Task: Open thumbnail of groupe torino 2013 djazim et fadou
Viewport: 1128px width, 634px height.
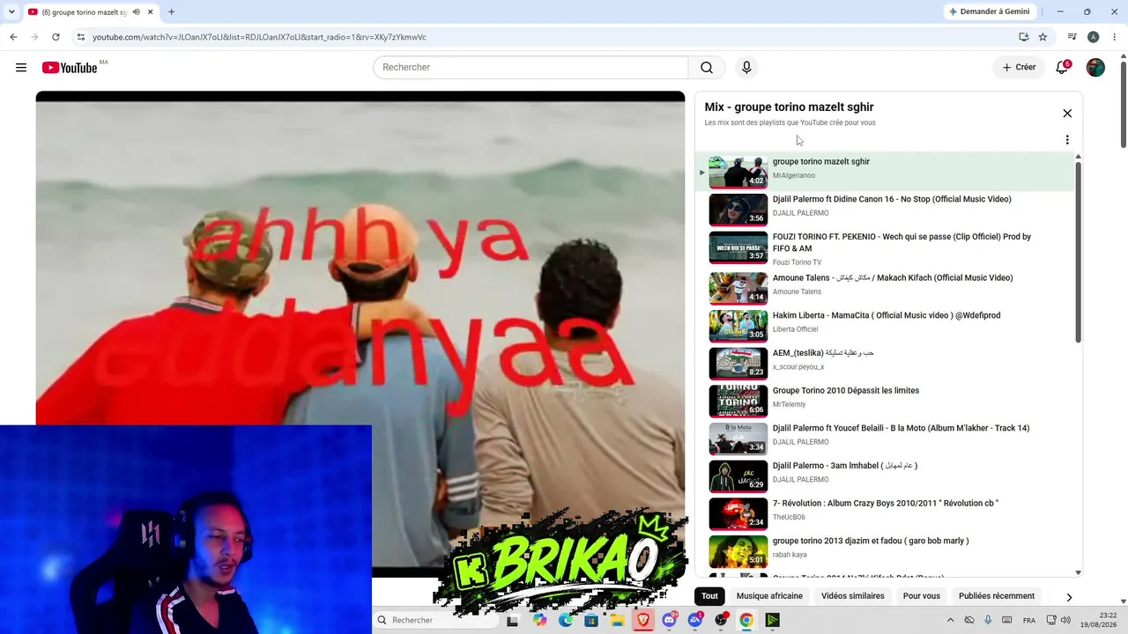Action: click(x=738, y=551)
